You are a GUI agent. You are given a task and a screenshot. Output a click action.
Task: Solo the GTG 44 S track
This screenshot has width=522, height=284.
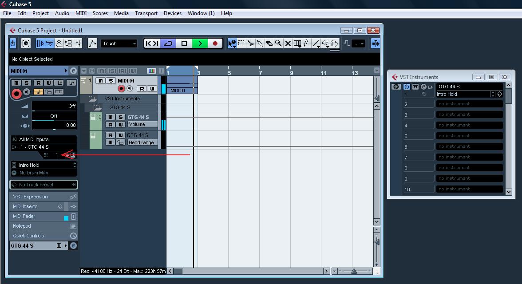click(x=121, y=117)
